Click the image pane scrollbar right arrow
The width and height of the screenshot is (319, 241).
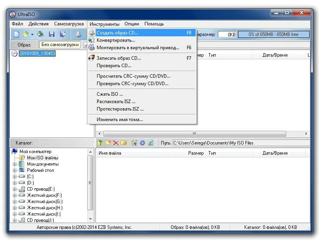[306, 134]
